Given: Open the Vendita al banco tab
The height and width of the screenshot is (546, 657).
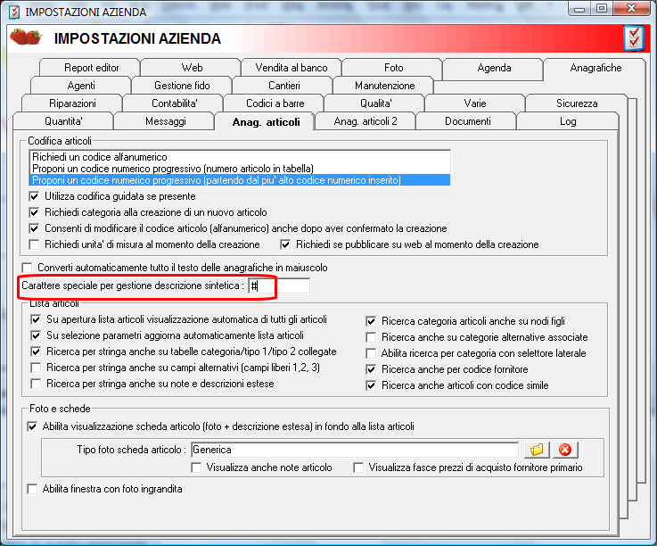Looking at the screenshot, I should [x=292, y=68].
